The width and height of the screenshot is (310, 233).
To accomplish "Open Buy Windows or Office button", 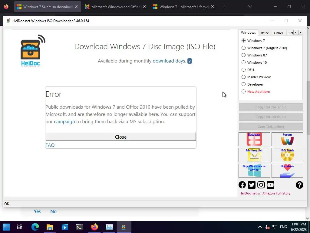I will pyautogui.click(x=254, y=171).
